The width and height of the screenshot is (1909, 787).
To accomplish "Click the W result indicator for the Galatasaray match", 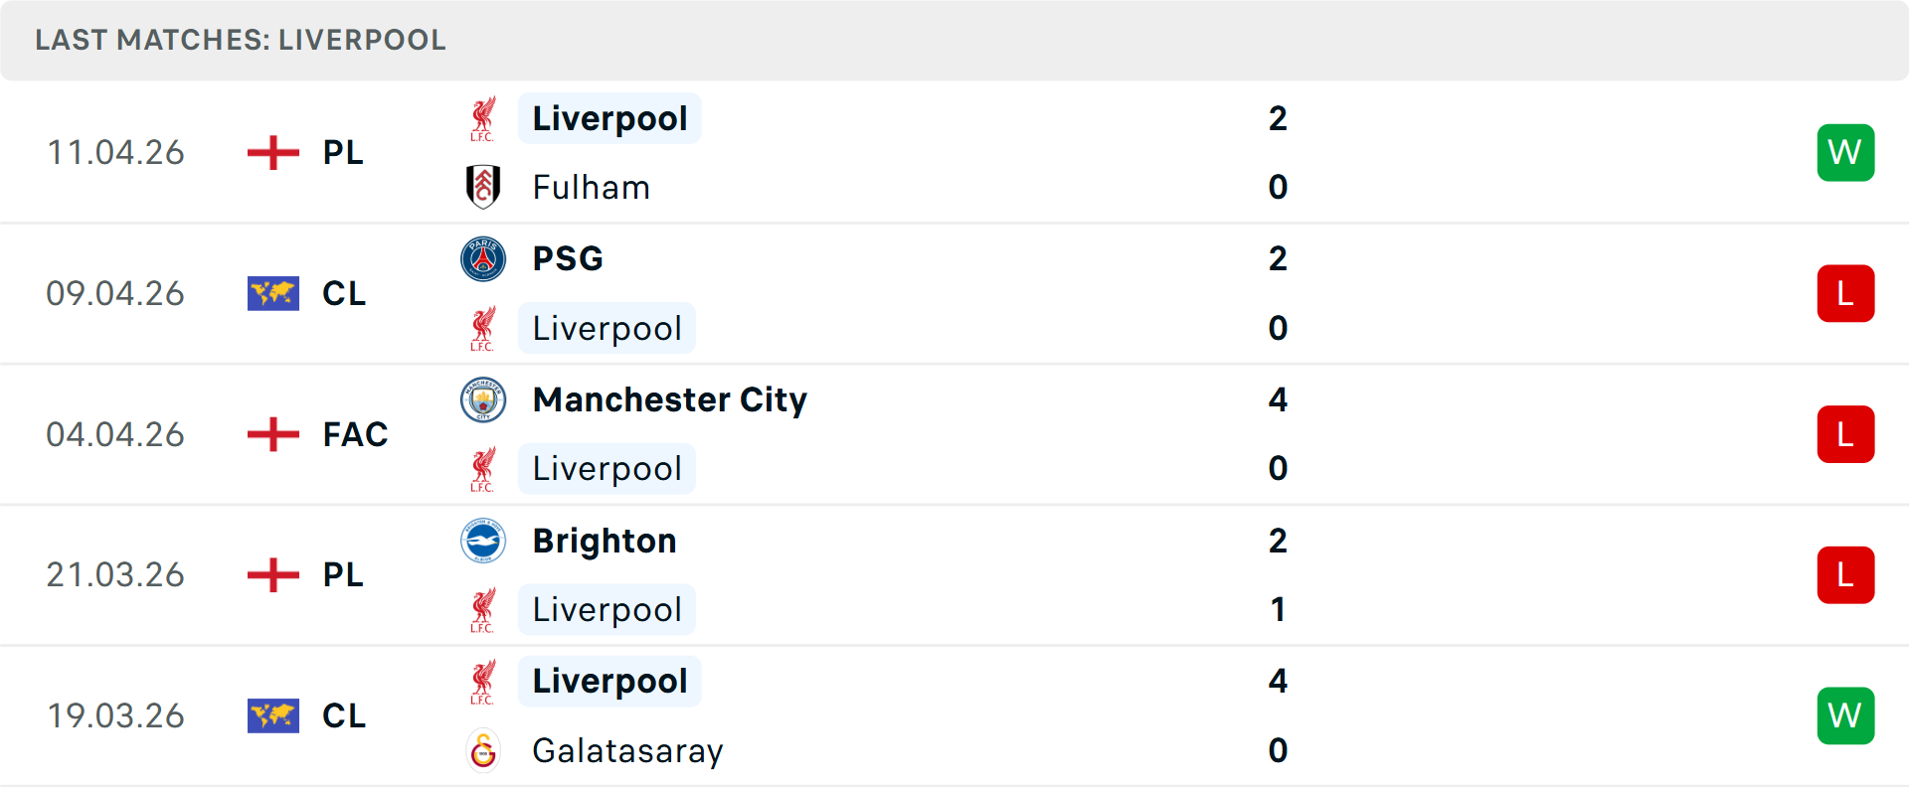I will (x=1845, y=715).
